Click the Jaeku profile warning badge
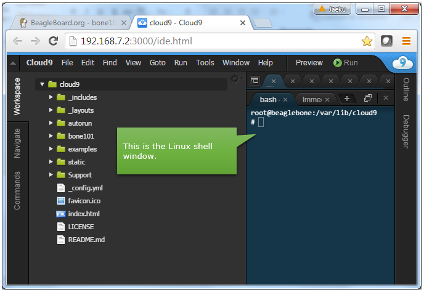The height and width of the screenshot is (292, 424). point(332,9)
